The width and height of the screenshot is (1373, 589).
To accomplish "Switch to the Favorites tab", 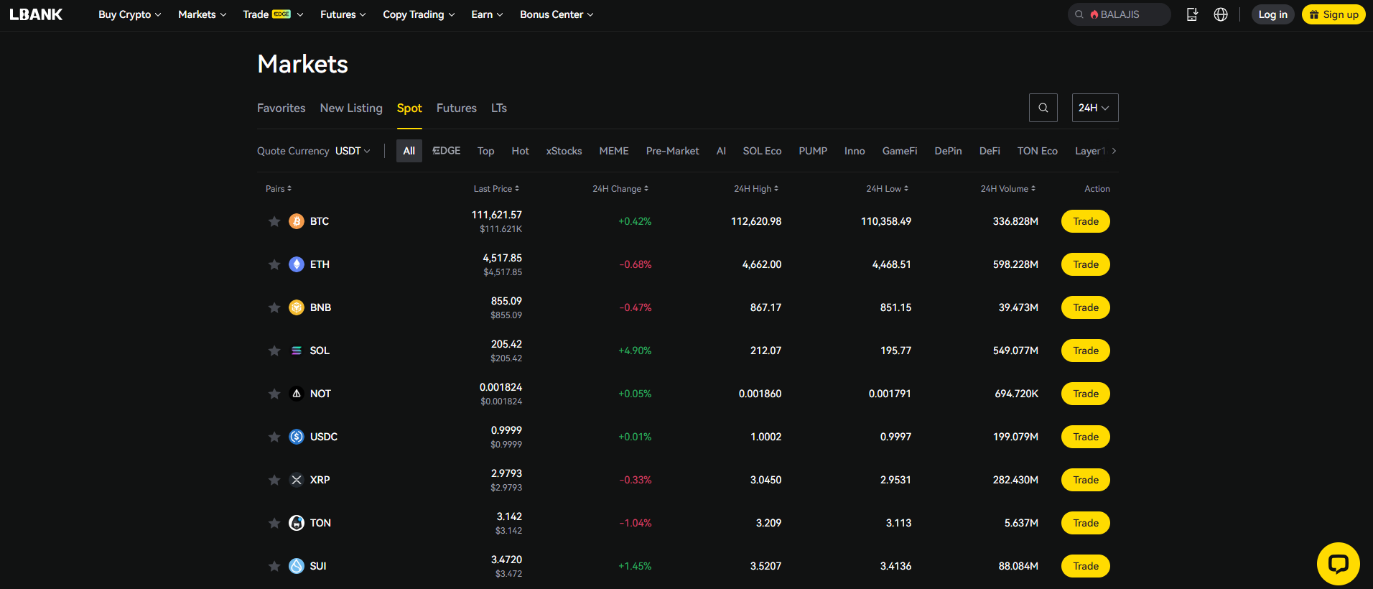I will click(x=281, y=108).
